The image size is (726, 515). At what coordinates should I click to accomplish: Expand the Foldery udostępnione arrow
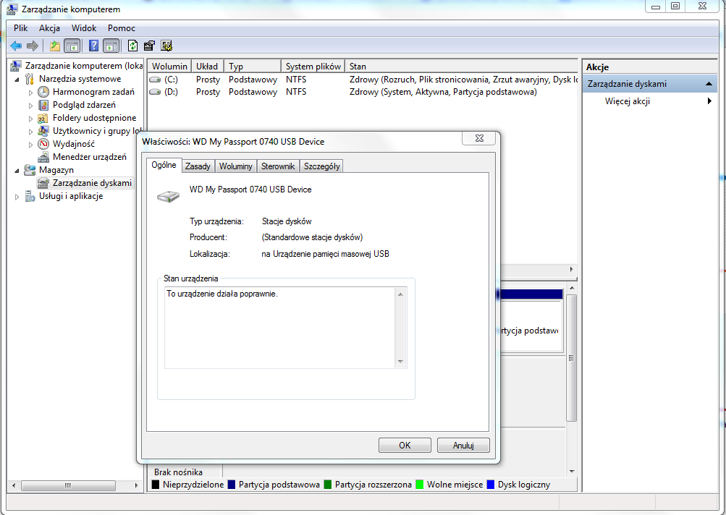(30, 118)
